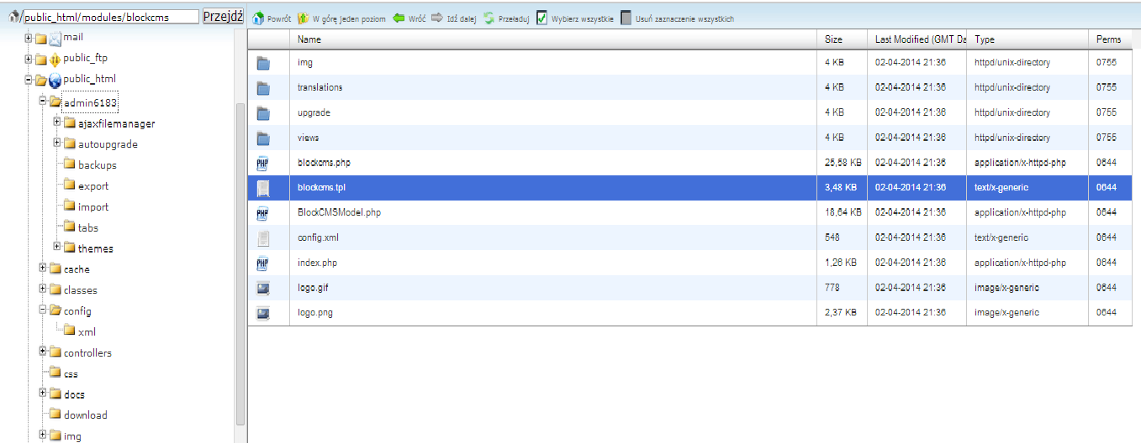Click the text file icon of config.xml
The height and width of the screenshot is (443, 1141).
(262, 238)
